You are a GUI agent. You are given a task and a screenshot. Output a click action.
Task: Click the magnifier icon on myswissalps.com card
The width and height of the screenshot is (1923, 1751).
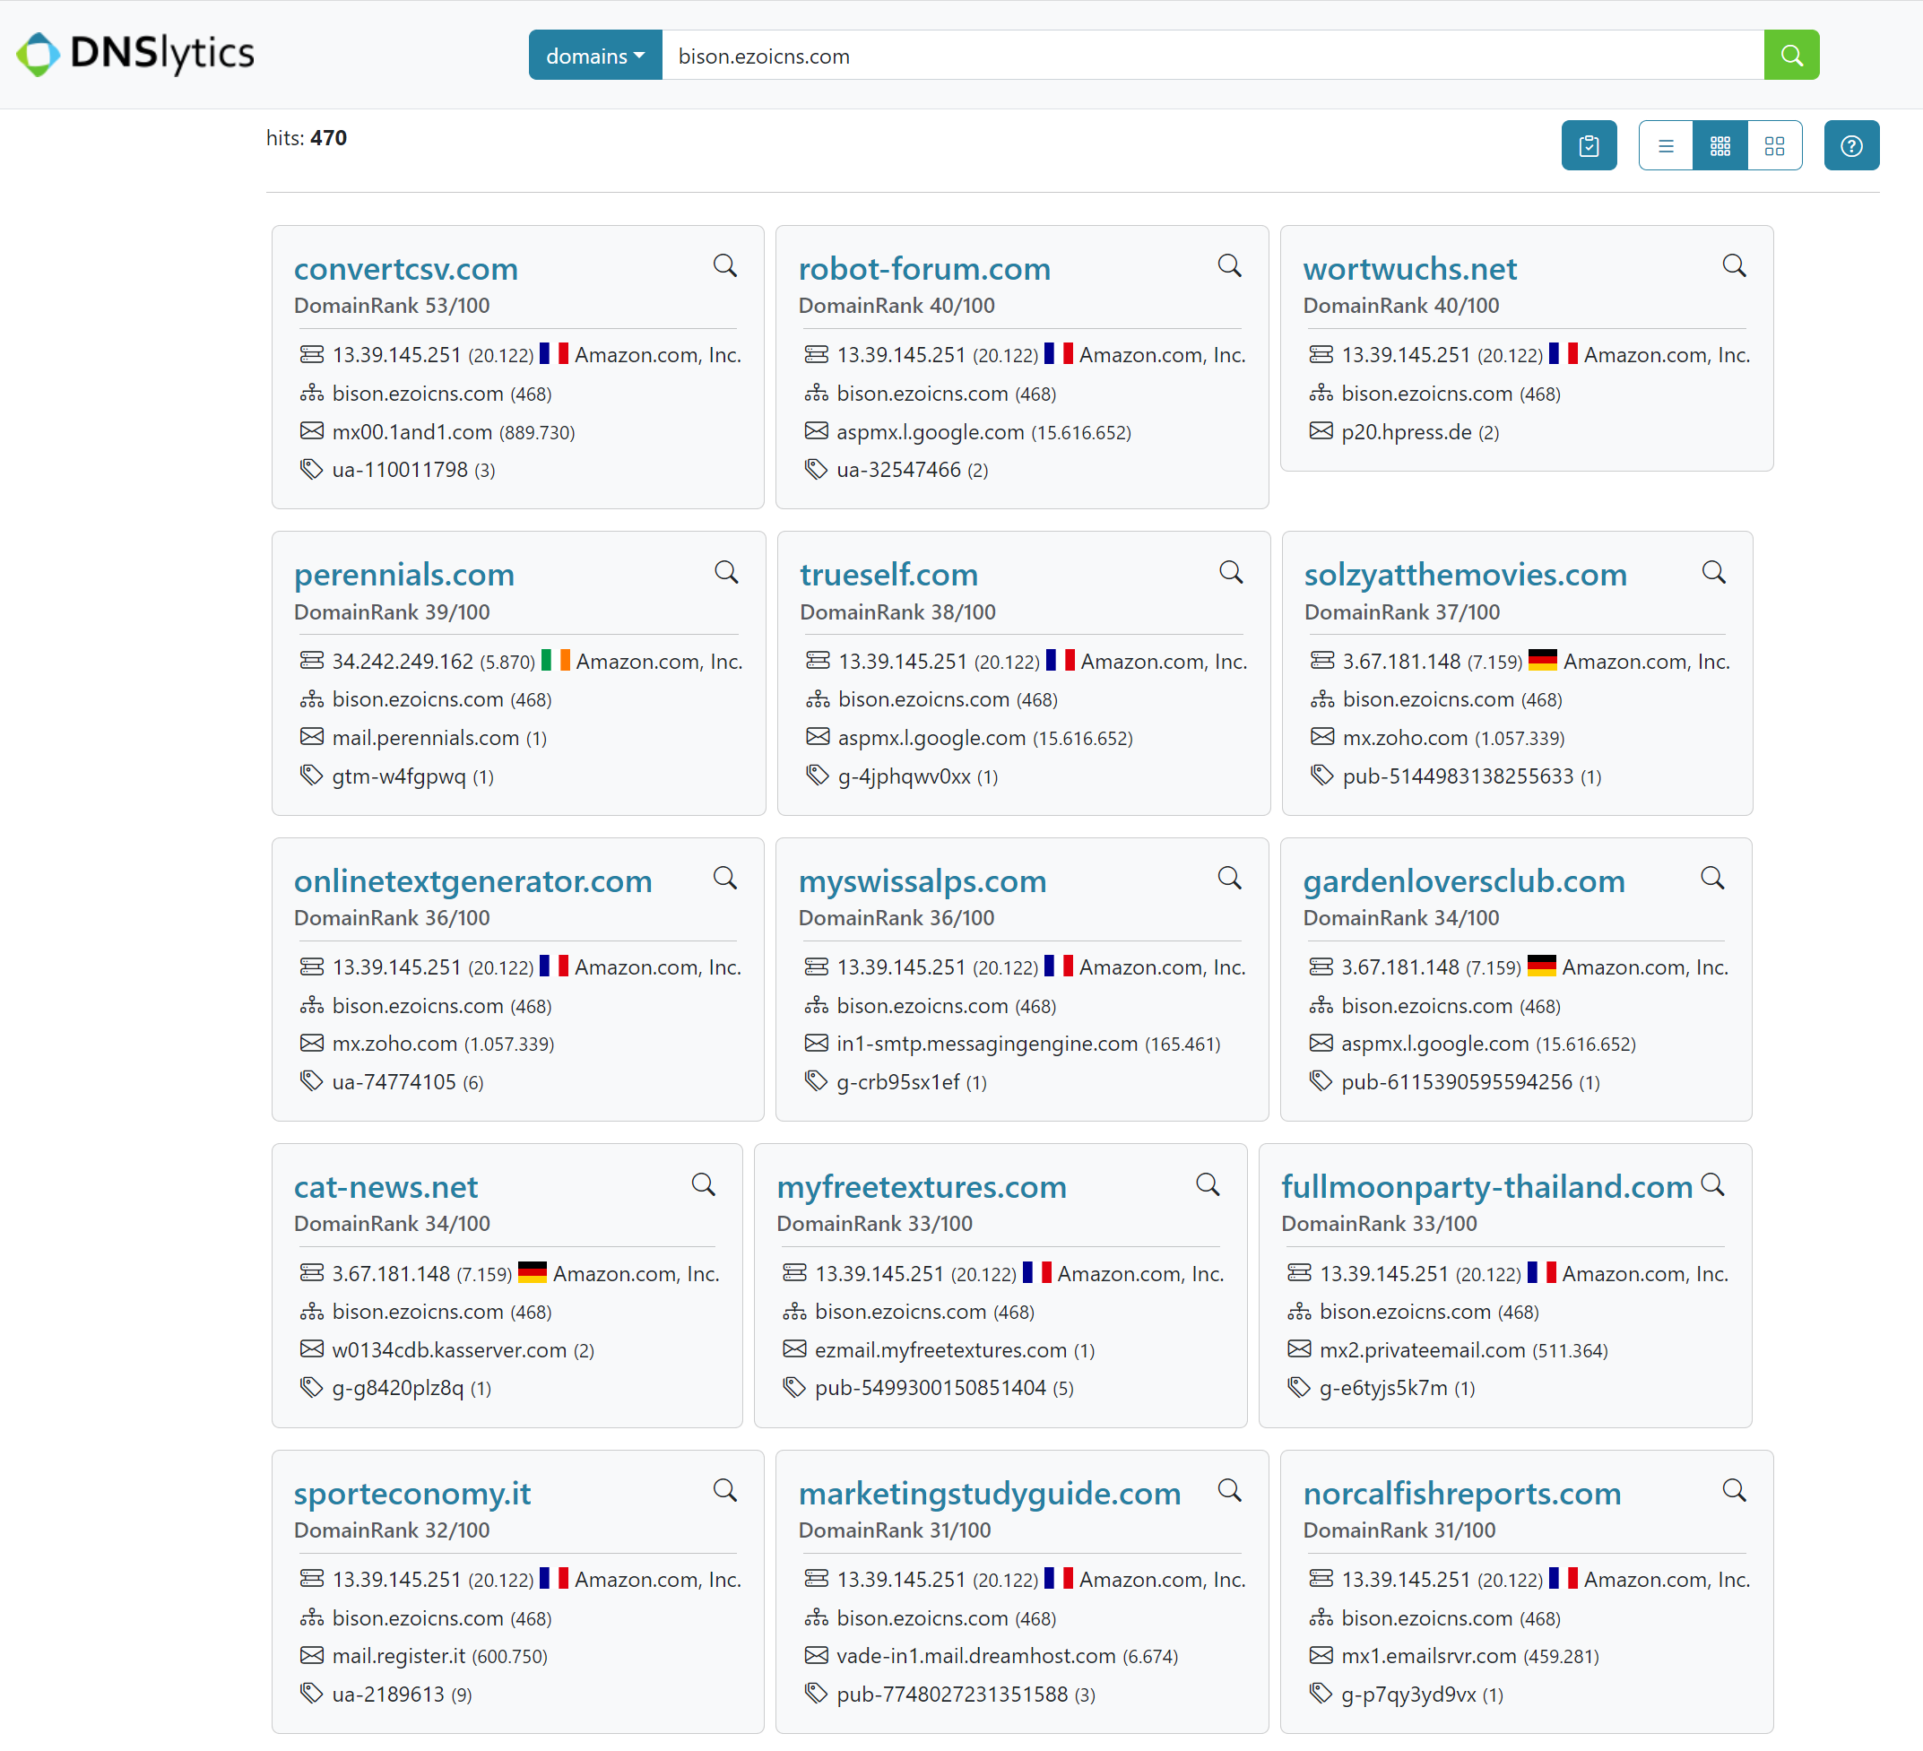(1229, 879)
